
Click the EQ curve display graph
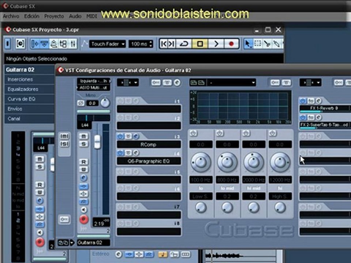tap(241, 107)
